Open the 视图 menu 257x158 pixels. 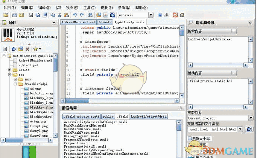tap(72, 7)
